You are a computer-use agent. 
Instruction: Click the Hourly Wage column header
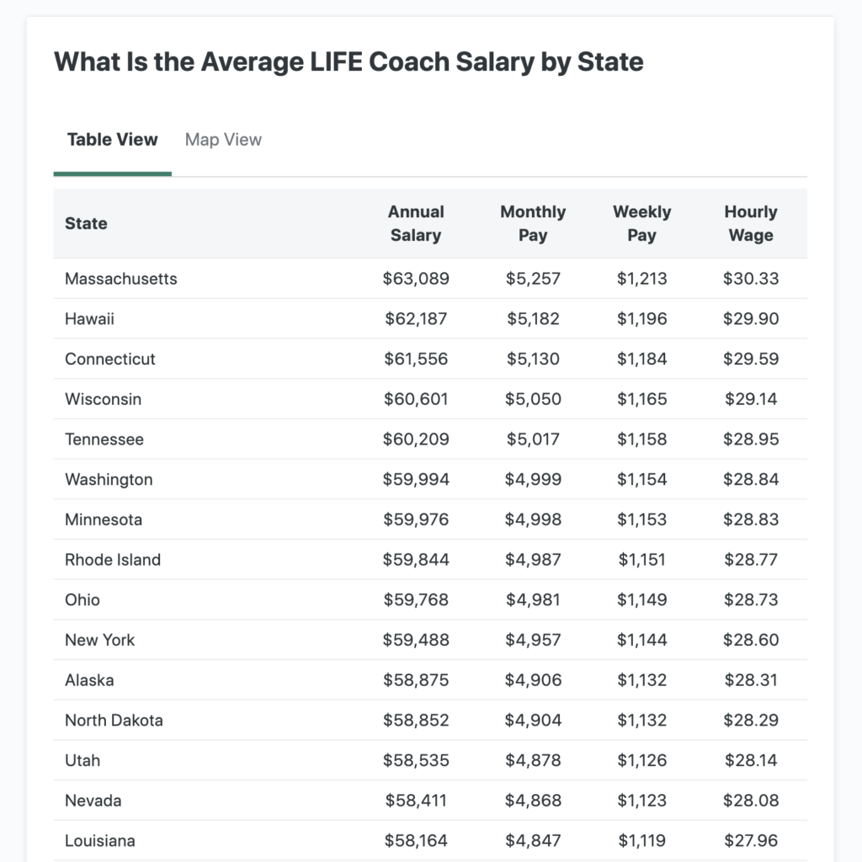coord(751,224)
